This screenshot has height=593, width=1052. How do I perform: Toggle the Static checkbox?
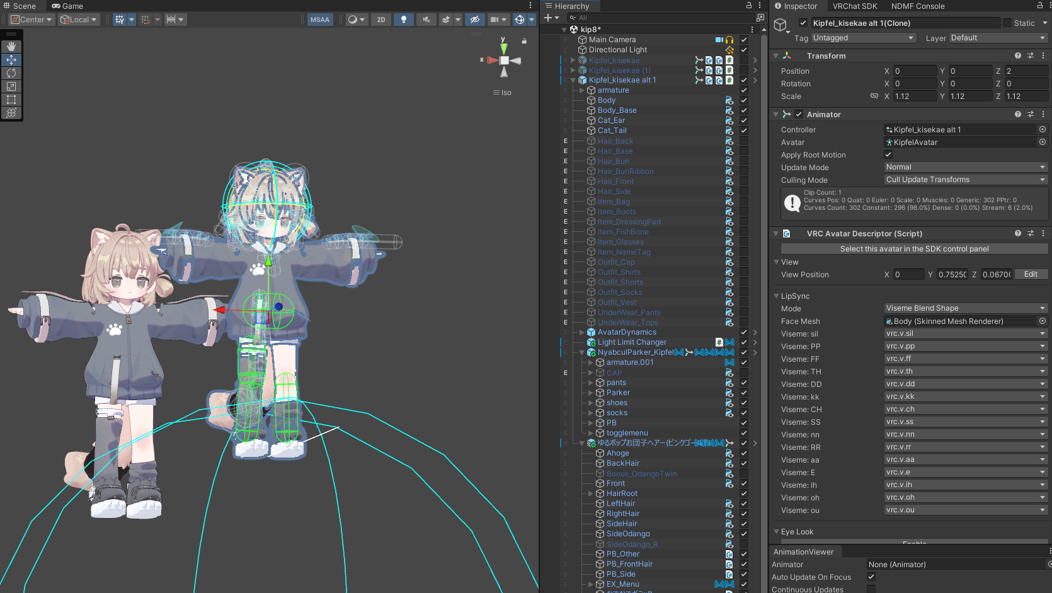1007,23
